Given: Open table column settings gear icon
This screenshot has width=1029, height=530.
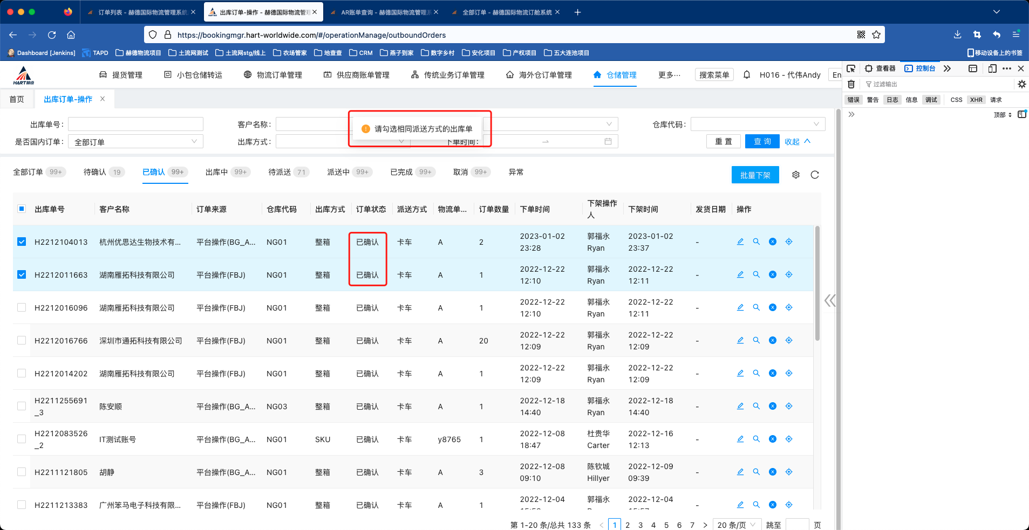Looking at the screenshot, I should [x=795, y=175].
